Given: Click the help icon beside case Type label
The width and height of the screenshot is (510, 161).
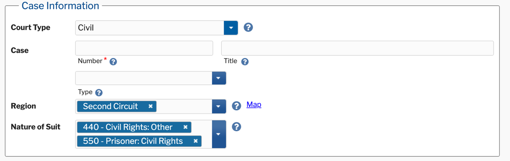Looking at the screenshot, I should coord(99,92).
